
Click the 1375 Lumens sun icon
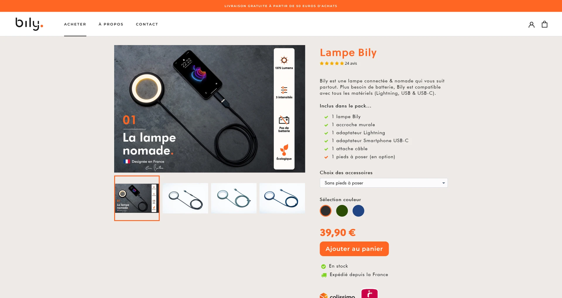(x=284, y=60)
